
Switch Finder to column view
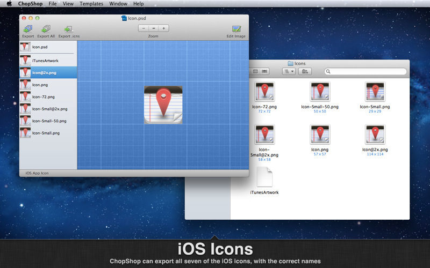255,71
